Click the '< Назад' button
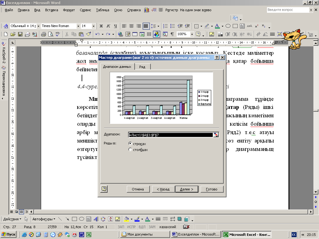 [x=163, y=189]
